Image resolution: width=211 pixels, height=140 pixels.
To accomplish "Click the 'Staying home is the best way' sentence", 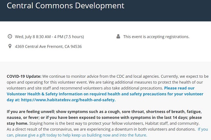I will (114, 123).
